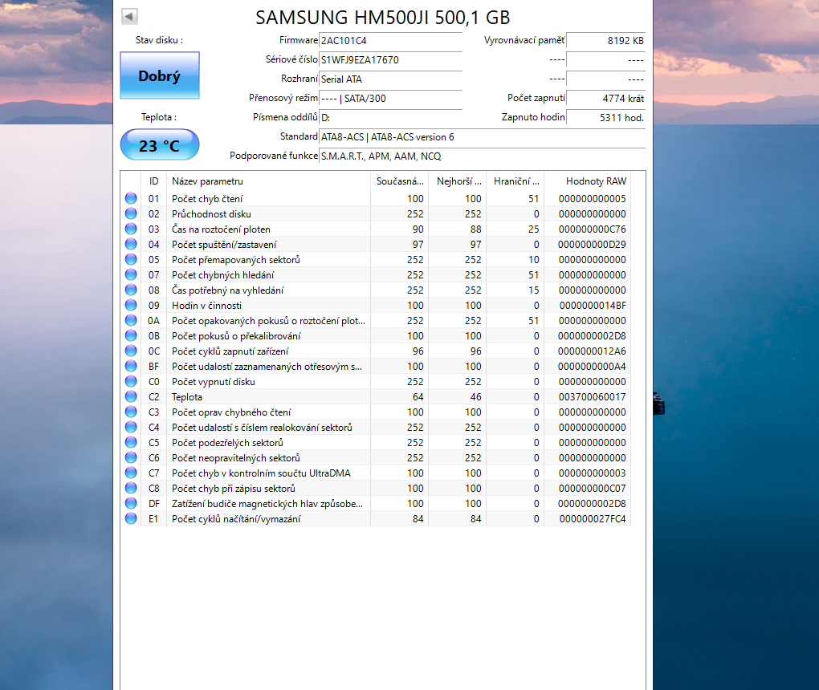819x690 pixels.
Task: Click the status dot for "Hodin v činnosti"
Action: 130,305
